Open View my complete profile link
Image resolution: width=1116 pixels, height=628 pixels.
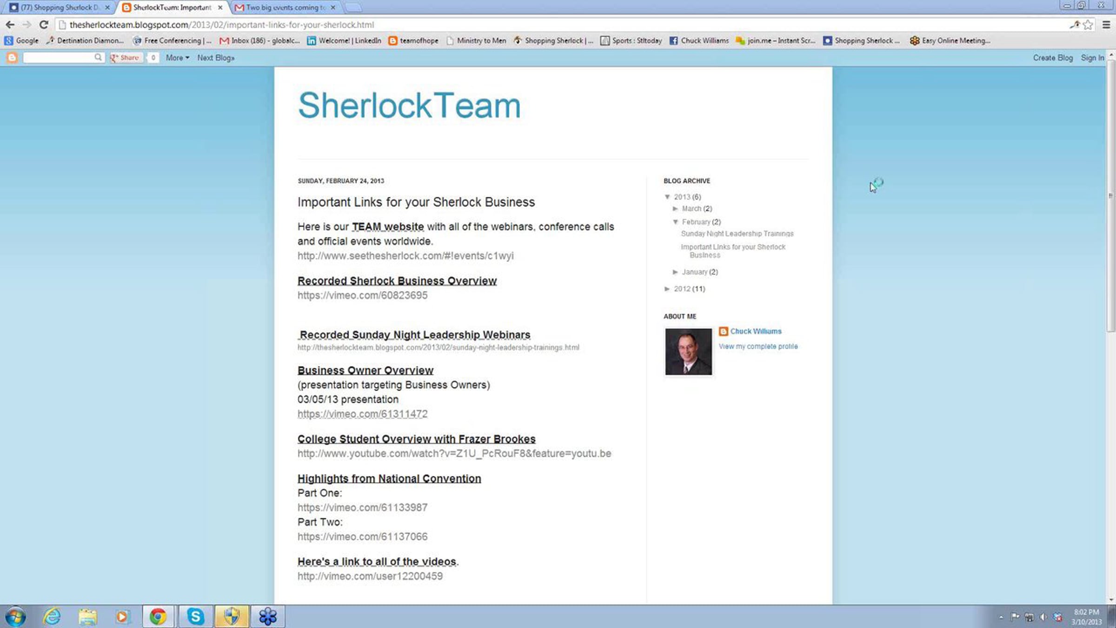point(758,347)
